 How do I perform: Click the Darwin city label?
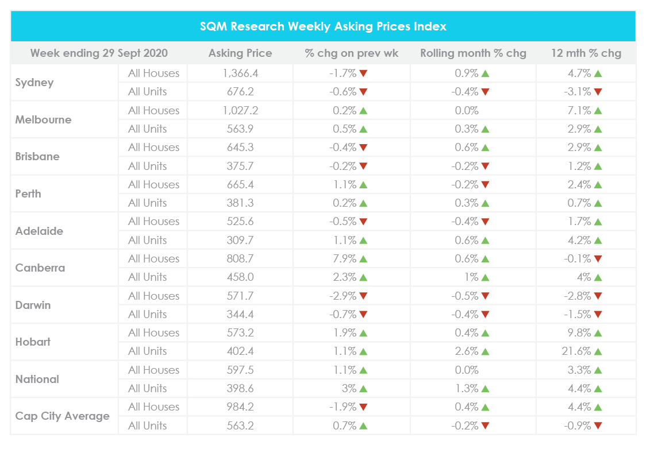(x=33, y=305)
